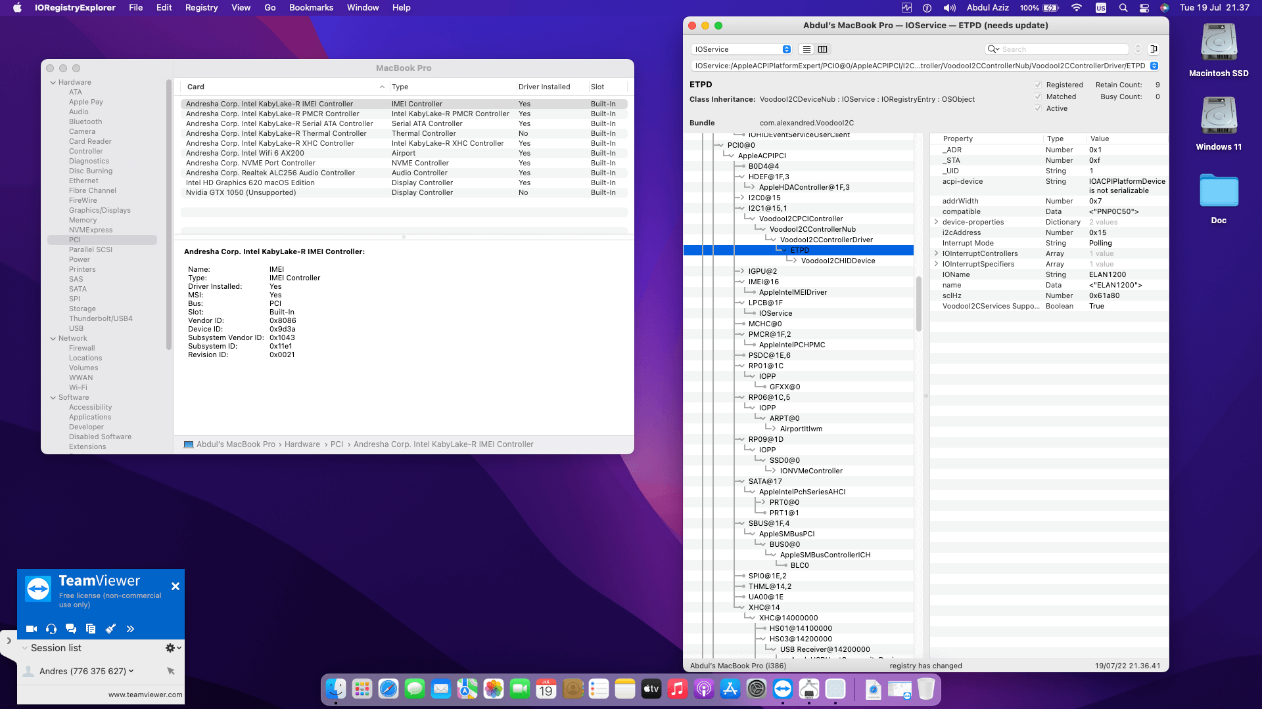Click the TeamViewer video call icon

point(32,629)
